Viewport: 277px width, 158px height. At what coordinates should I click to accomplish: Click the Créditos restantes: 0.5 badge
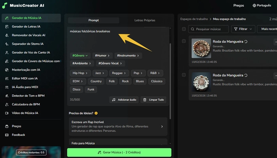[31, 152]
